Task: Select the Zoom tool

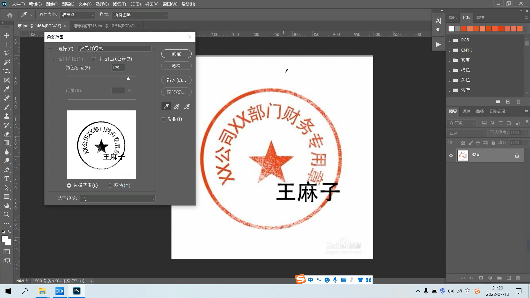Action: point(7,215)
